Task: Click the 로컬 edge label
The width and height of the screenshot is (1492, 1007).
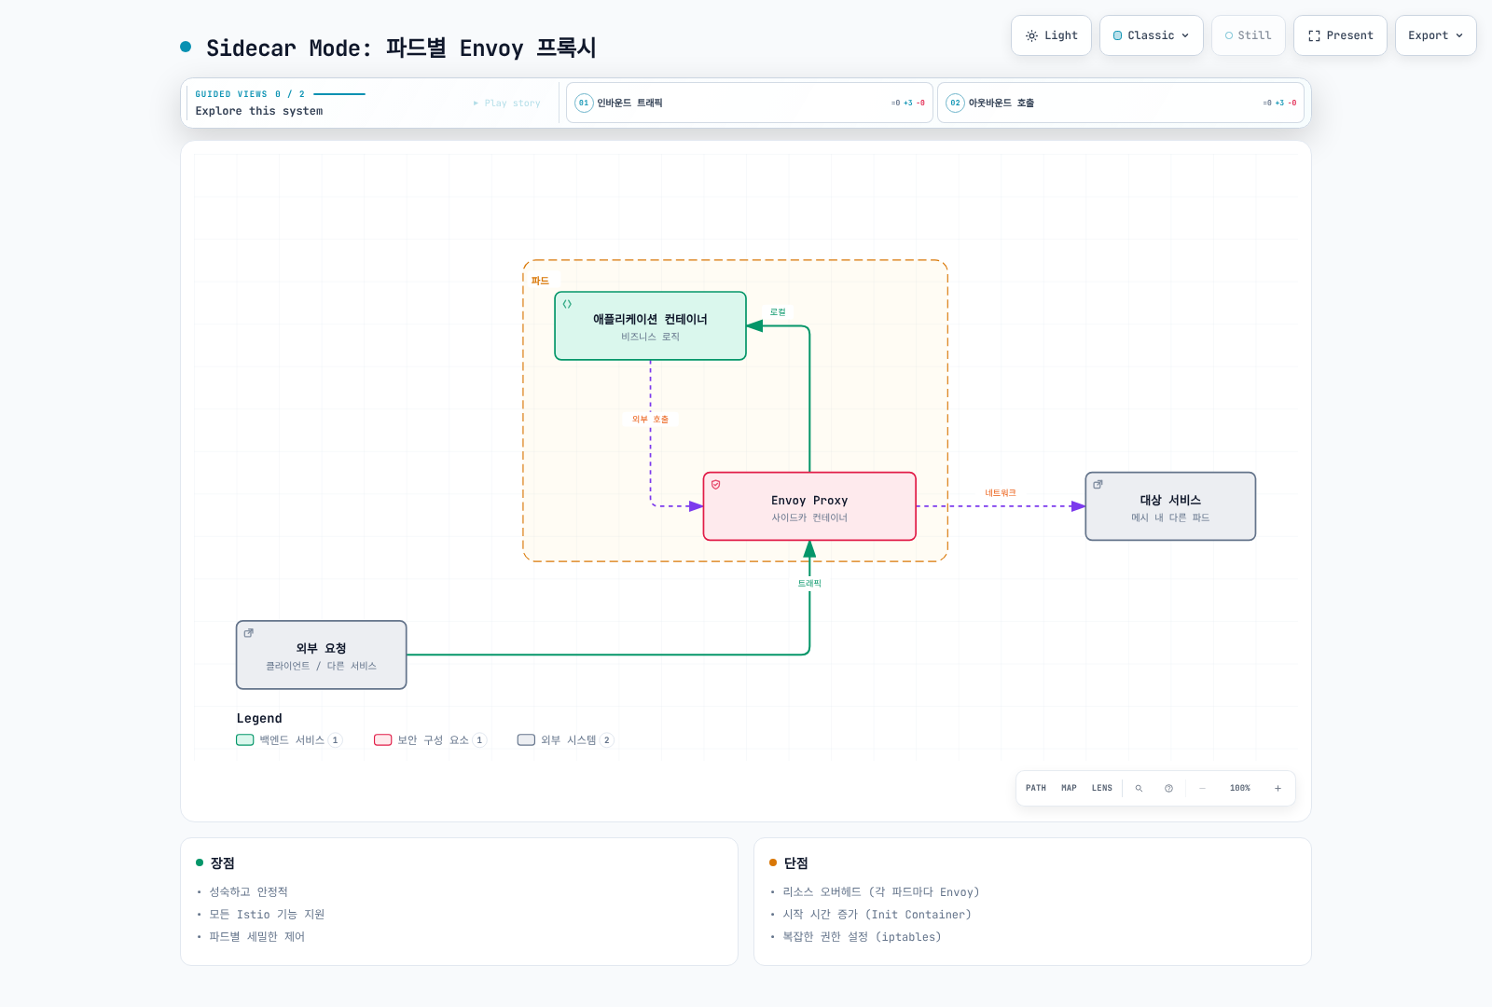Action: pyautogui.click(x=778, y=312)
